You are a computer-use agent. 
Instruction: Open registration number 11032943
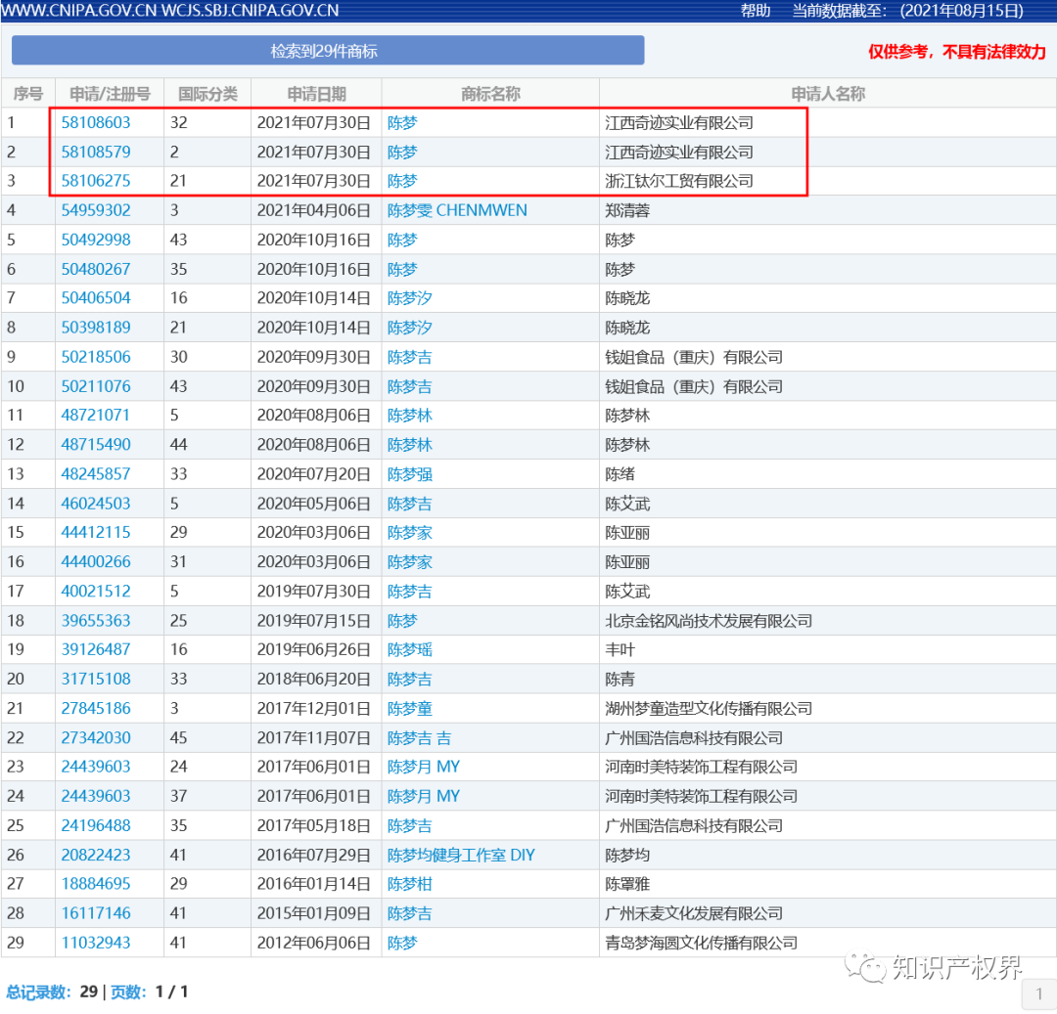coord(96,943)
